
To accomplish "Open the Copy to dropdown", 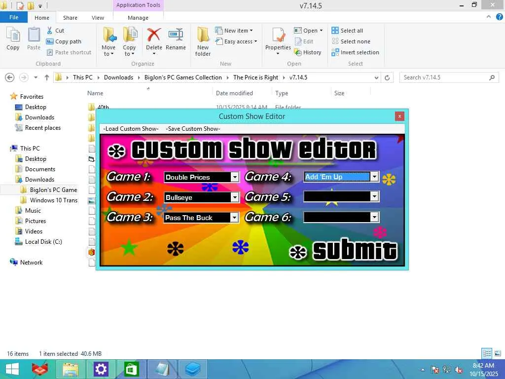I will pos(129,41).
